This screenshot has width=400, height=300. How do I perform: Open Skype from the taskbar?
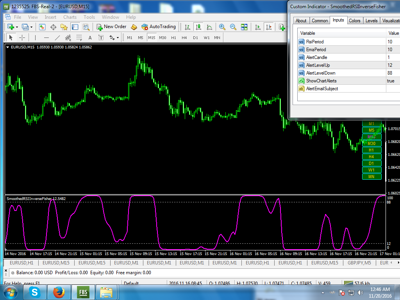(34, 292)
